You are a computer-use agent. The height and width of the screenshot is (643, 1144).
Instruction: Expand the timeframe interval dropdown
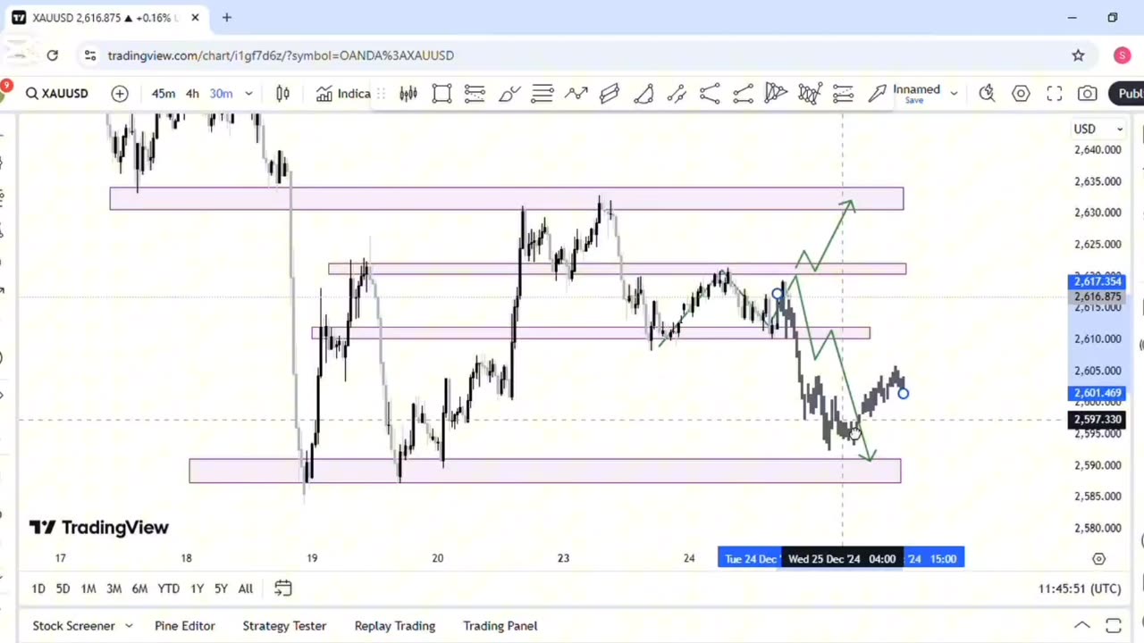[x=248, y=94]
